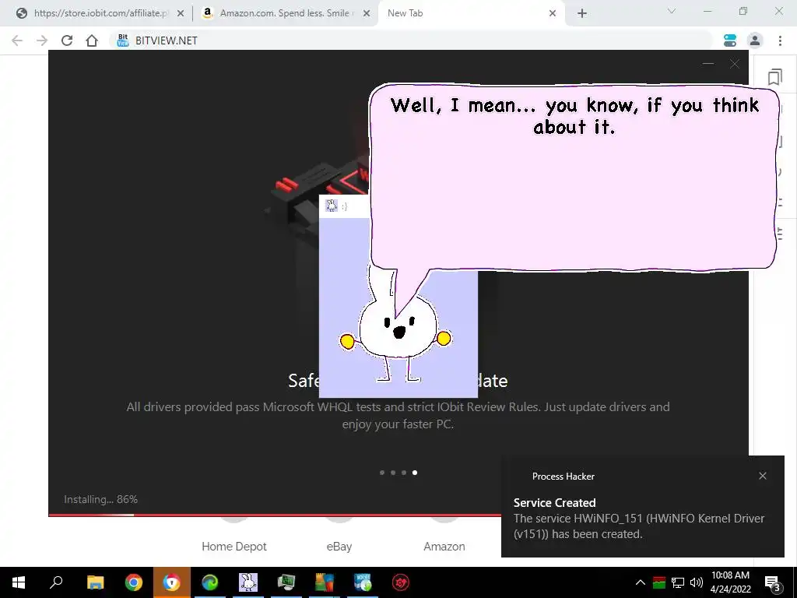This screenshot has width=797, height=598.
Task: Expand the tab search dropdown chevron
Action: coord(672,11)
